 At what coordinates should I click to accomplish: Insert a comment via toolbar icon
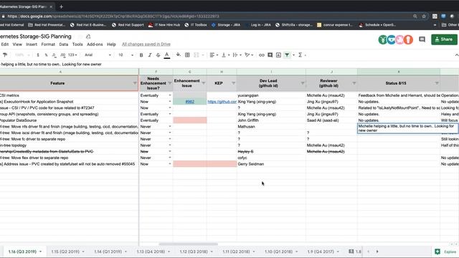[x=270, y=55]
